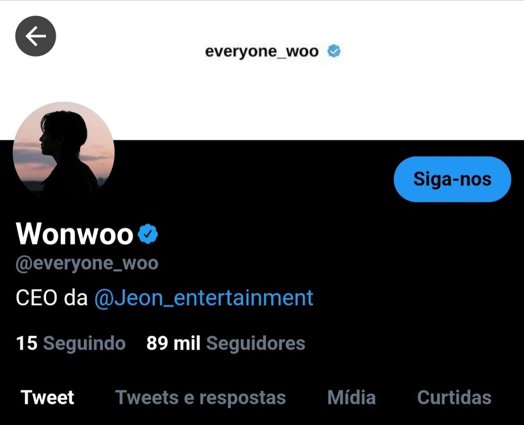Open the silhouette profile picture

pyautogui.click(x=63, y=150)
